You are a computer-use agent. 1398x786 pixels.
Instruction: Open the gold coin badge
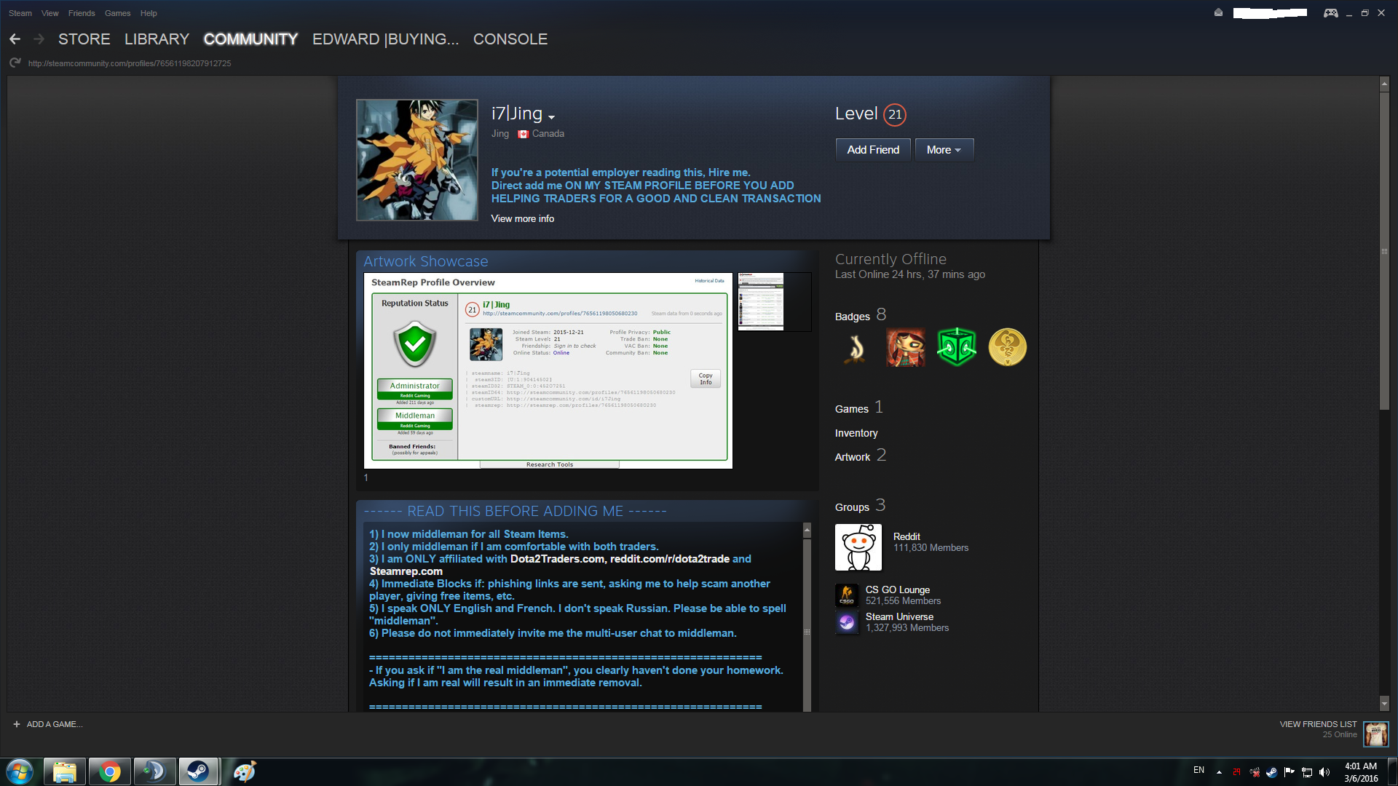pyautogui.click(x=1007, y=347)
